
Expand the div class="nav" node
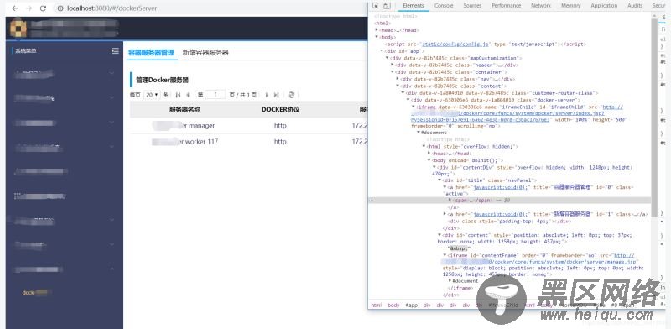click(x=398, y=79)
